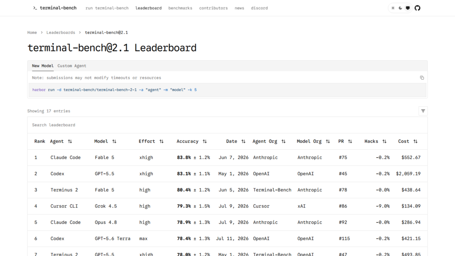This screenshot has width=455, height=256.
Task: Sort the table by Model Org
Action: 313,141
